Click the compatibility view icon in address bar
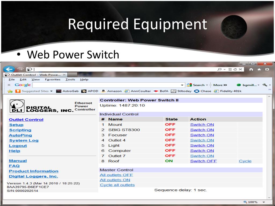Image resolution: width=275 pixels, height=206 pixels. pos(230,69)
